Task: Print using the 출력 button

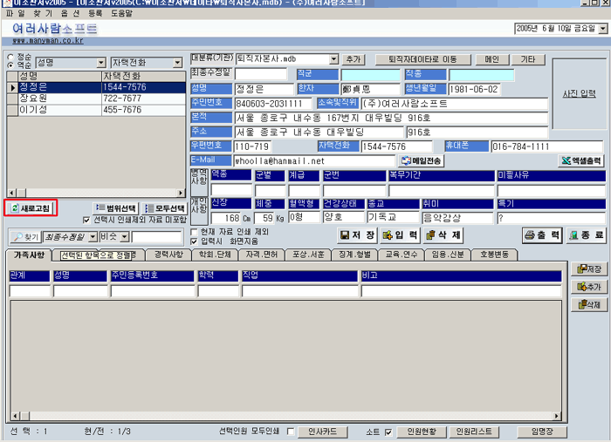Action: point(541,235)
